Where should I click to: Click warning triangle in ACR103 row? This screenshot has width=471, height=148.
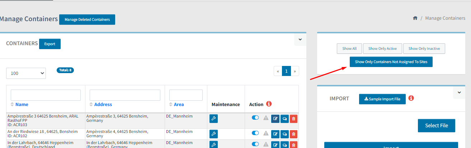266,118
